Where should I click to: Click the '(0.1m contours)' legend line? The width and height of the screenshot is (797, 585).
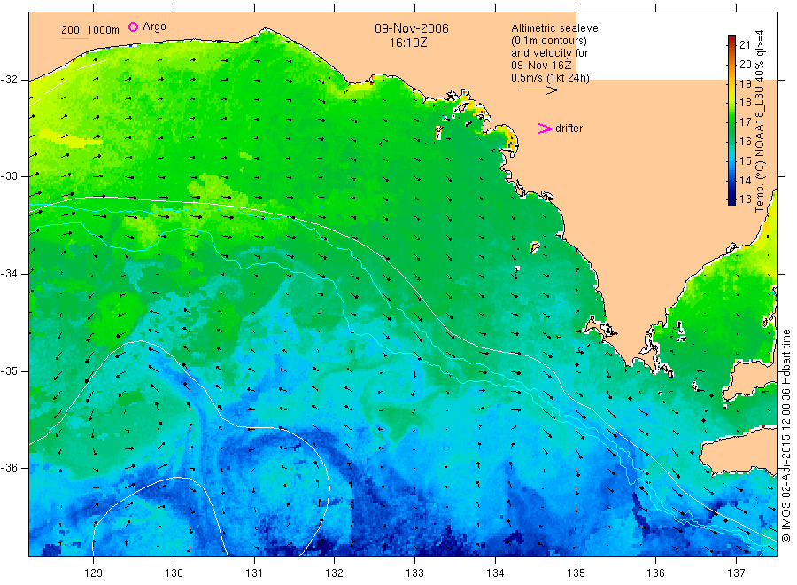(549, 41)
